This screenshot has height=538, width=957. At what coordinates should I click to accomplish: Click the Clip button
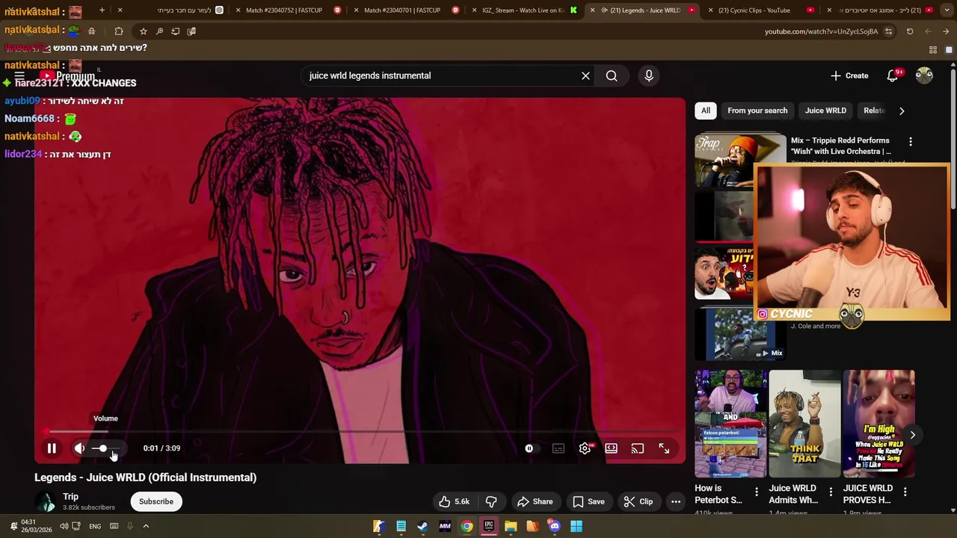[638, 501]
